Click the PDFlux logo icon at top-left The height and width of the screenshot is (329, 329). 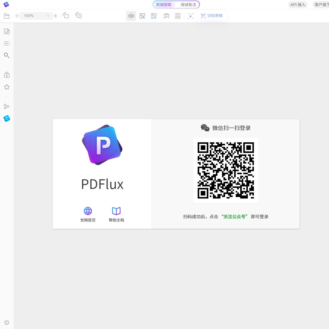6,4
